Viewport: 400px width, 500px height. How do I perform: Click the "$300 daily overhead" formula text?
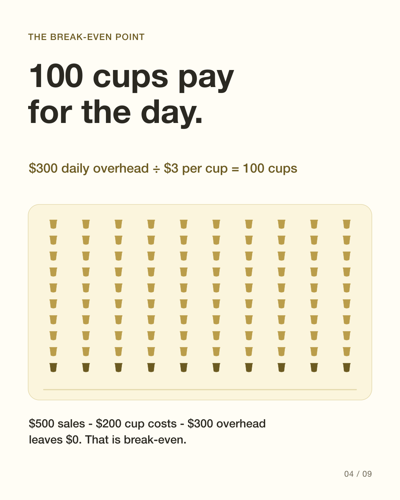pyautogui.click(x=89, y=169)
